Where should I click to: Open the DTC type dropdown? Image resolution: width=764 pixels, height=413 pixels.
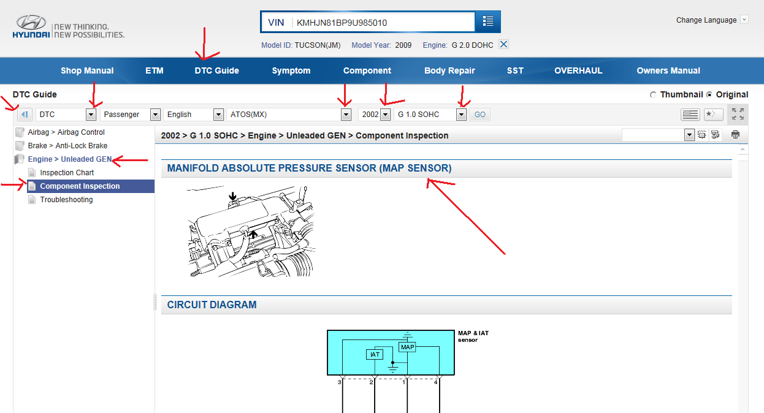coord(91,115)
